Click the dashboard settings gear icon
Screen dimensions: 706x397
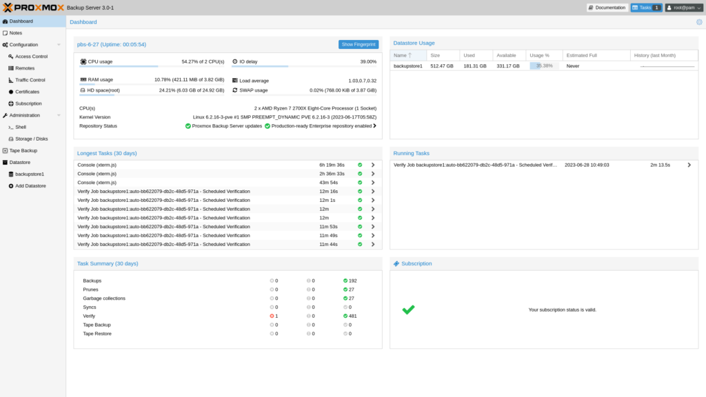699,22
